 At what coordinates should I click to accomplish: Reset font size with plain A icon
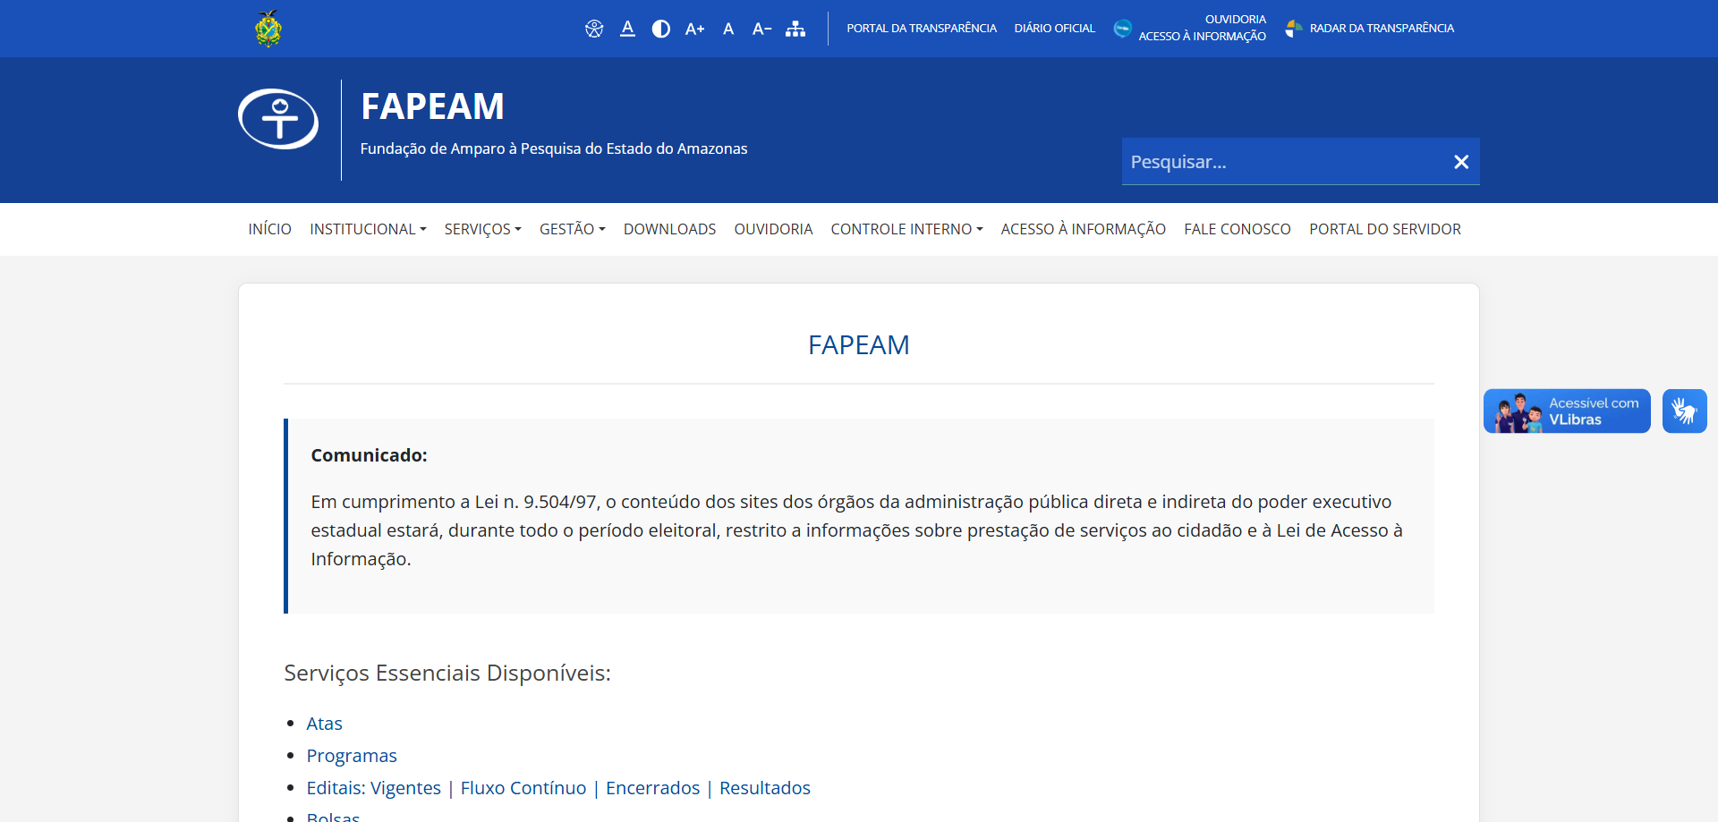coord(728,29)
